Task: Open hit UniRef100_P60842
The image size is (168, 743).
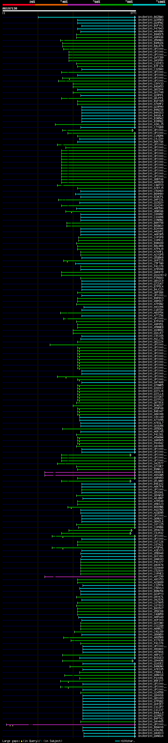Action: [x=151, y=443]
